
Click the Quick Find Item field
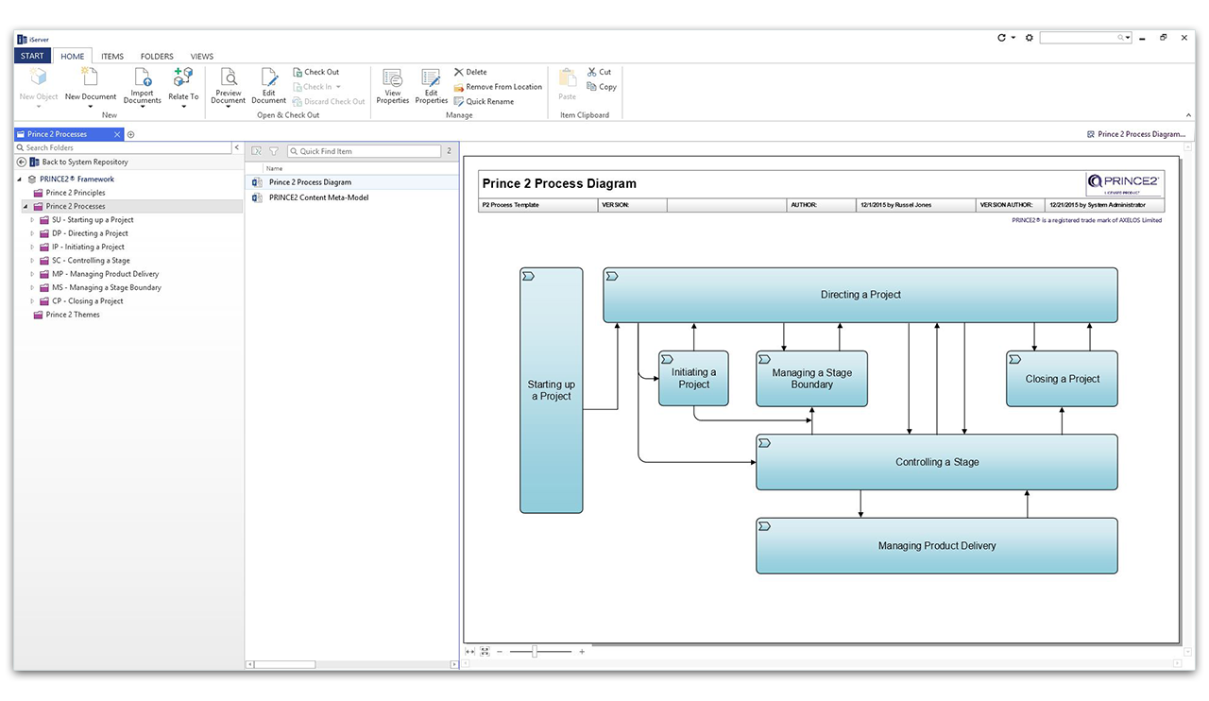(x=364, y=151)
